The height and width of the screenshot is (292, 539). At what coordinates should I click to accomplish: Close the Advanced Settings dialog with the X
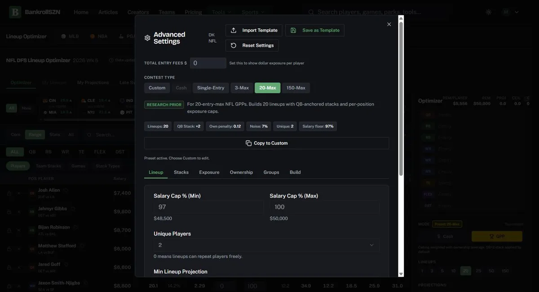[389, 24]
